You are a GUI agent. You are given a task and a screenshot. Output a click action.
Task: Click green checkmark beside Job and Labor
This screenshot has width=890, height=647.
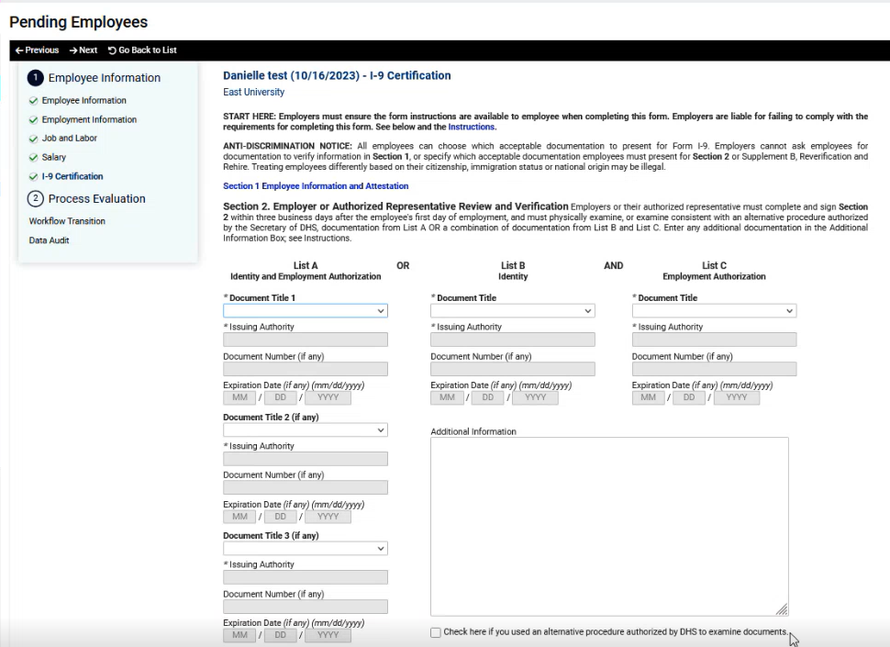pos(33,139)
